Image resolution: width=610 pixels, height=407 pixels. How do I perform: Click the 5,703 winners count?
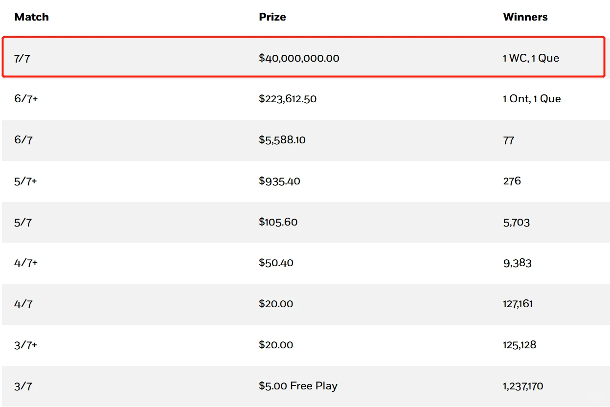(x=516, y=223)
